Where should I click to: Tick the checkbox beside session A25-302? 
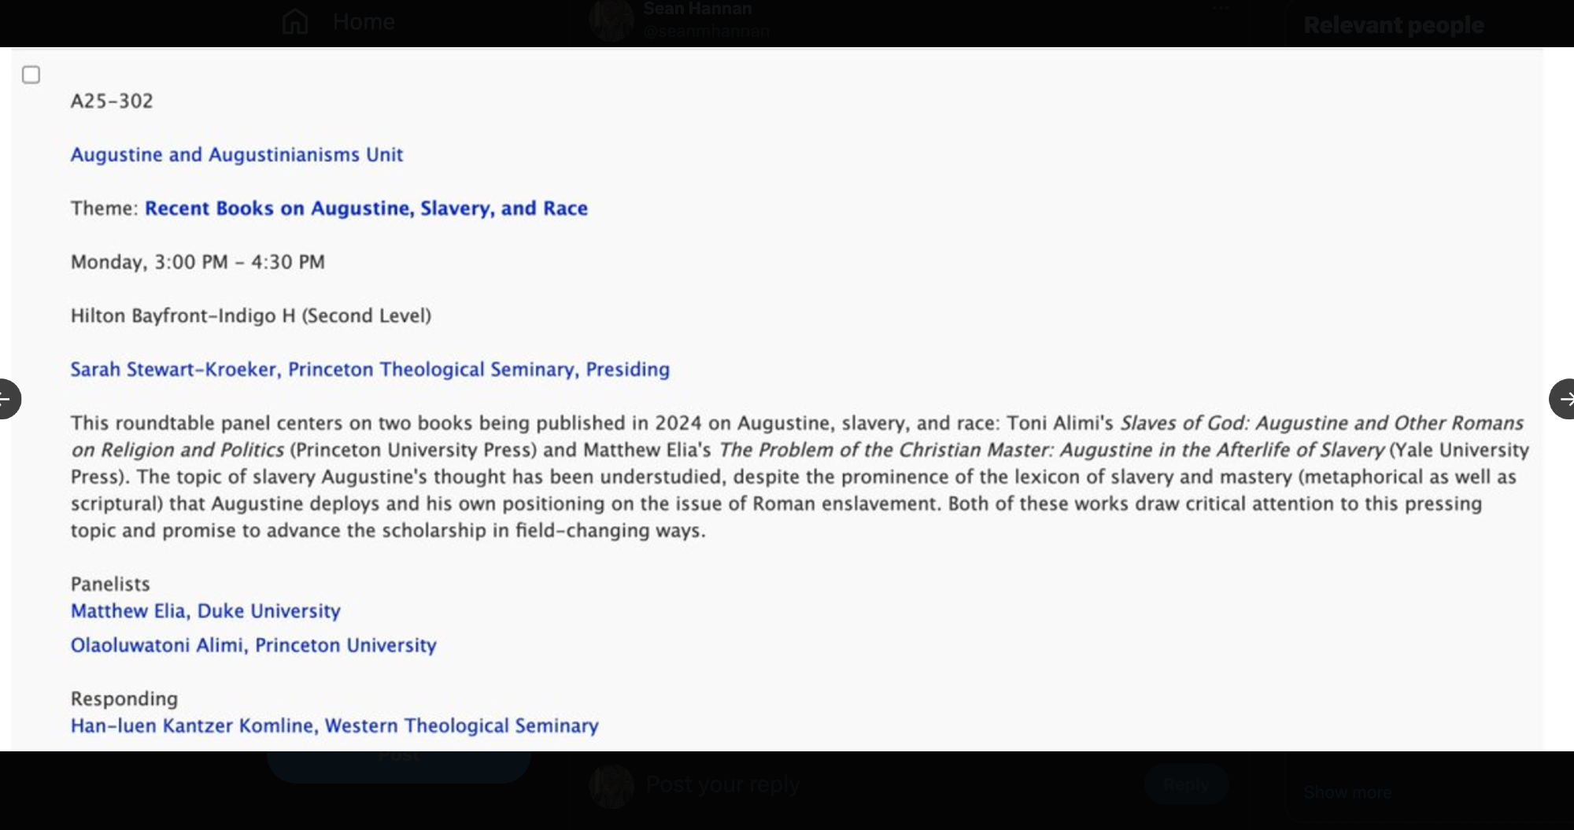[x=31, y=75]
